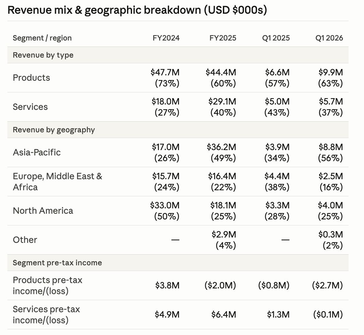The width and height of the screenshot is (364, 335).
Task: Click the Other row label
Action: tap(25, 240)
